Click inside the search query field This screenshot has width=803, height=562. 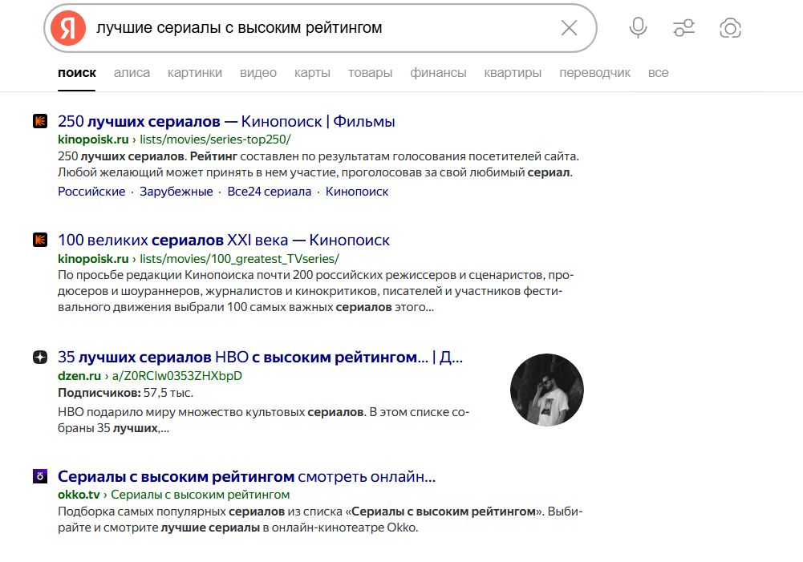[321, 27]
